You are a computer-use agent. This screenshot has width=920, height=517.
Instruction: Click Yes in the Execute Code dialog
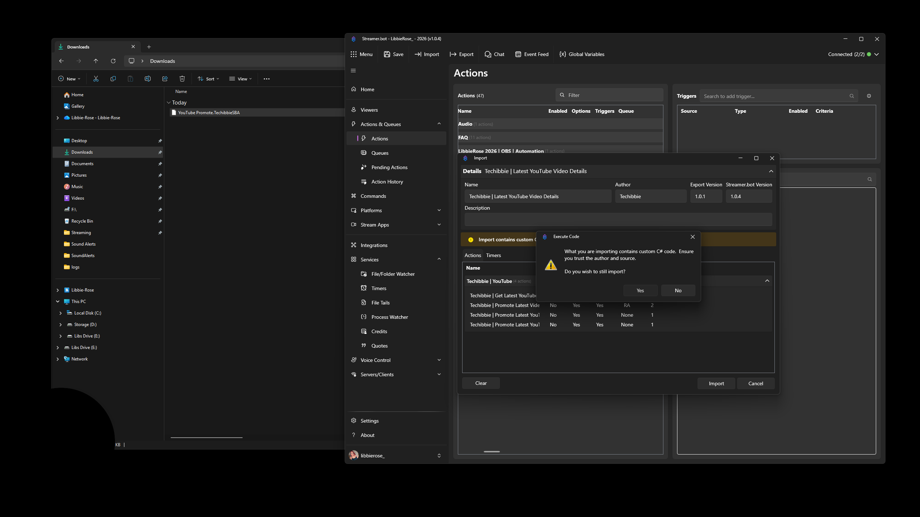640,290
